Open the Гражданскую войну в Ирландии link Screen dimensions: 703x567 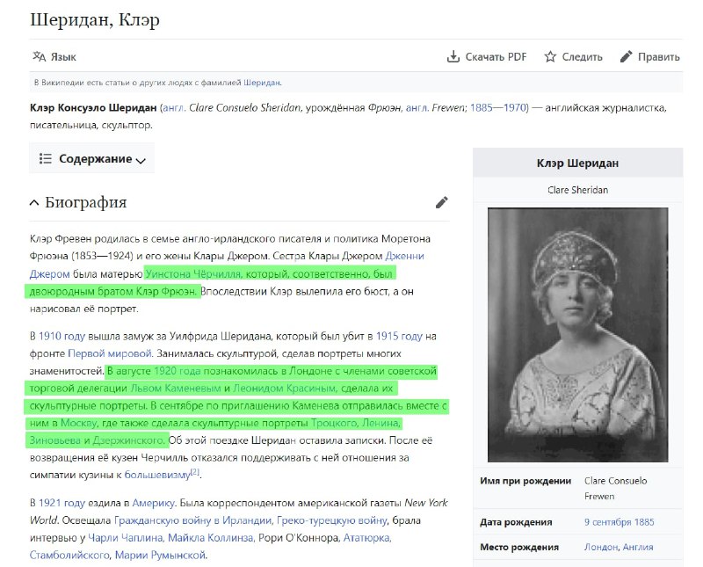192,520
